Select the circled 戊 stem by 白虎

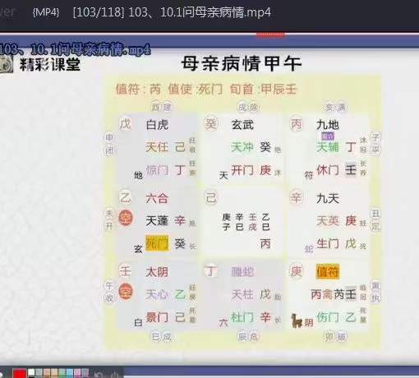pyautogui.click(x=126, y=124)
